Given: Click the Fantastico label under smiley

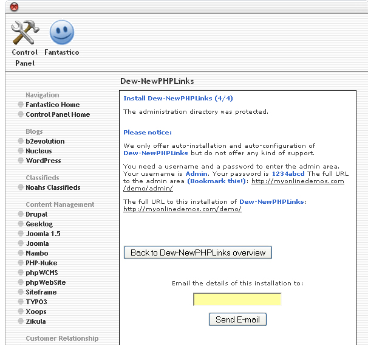Looking at the screenshot, I should (x=62, y=52).
